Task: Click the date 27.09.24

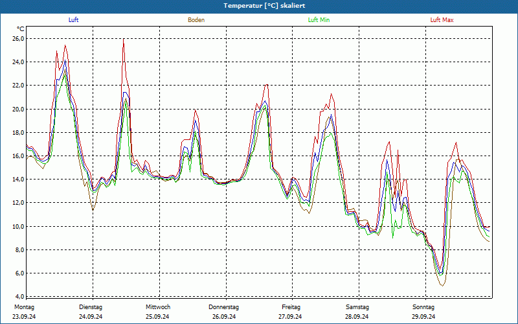Action: pos(290,317)
